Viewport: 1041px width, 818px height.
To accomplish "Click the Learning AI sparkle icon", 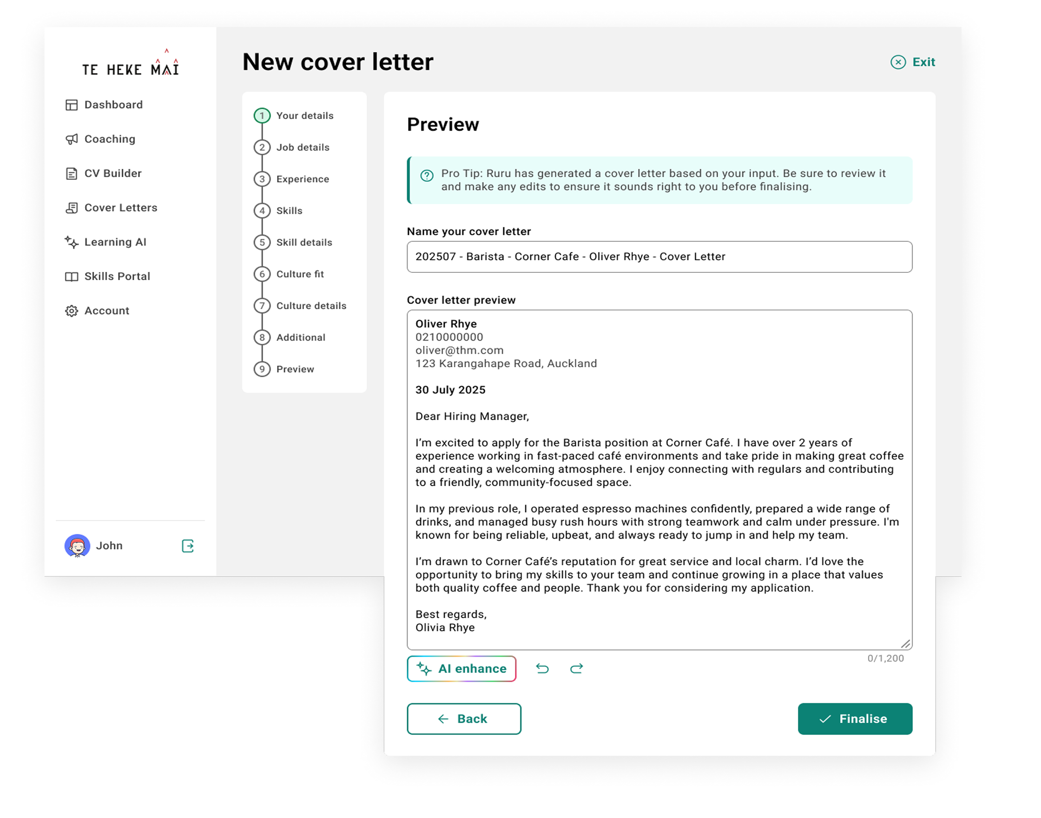I will click(x=72, y=242).
